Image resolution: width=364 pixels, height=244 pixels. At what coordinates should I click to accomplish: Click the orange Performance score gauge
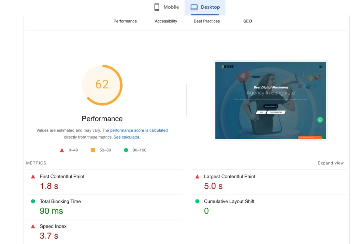(102, 85)
